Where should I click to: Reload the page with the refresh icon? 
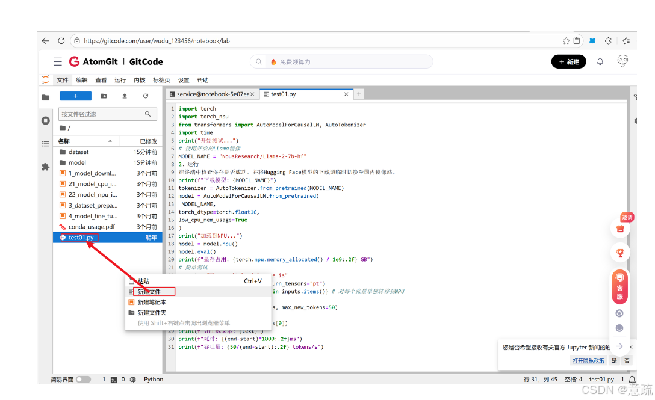61,40
